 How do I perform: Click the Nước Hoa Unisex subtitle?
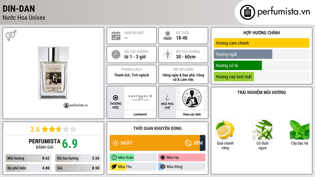coord(24,18)
